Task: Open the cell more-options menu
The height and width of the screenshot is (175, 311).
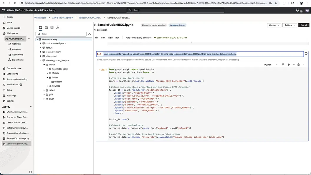Action: (x=304, y=64)
